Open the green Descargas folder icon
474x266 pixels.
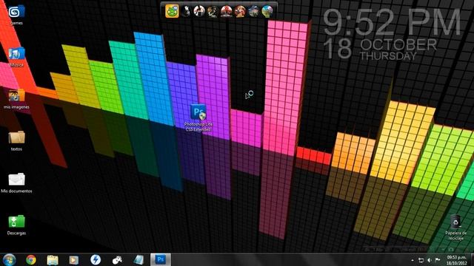(16, 225)
